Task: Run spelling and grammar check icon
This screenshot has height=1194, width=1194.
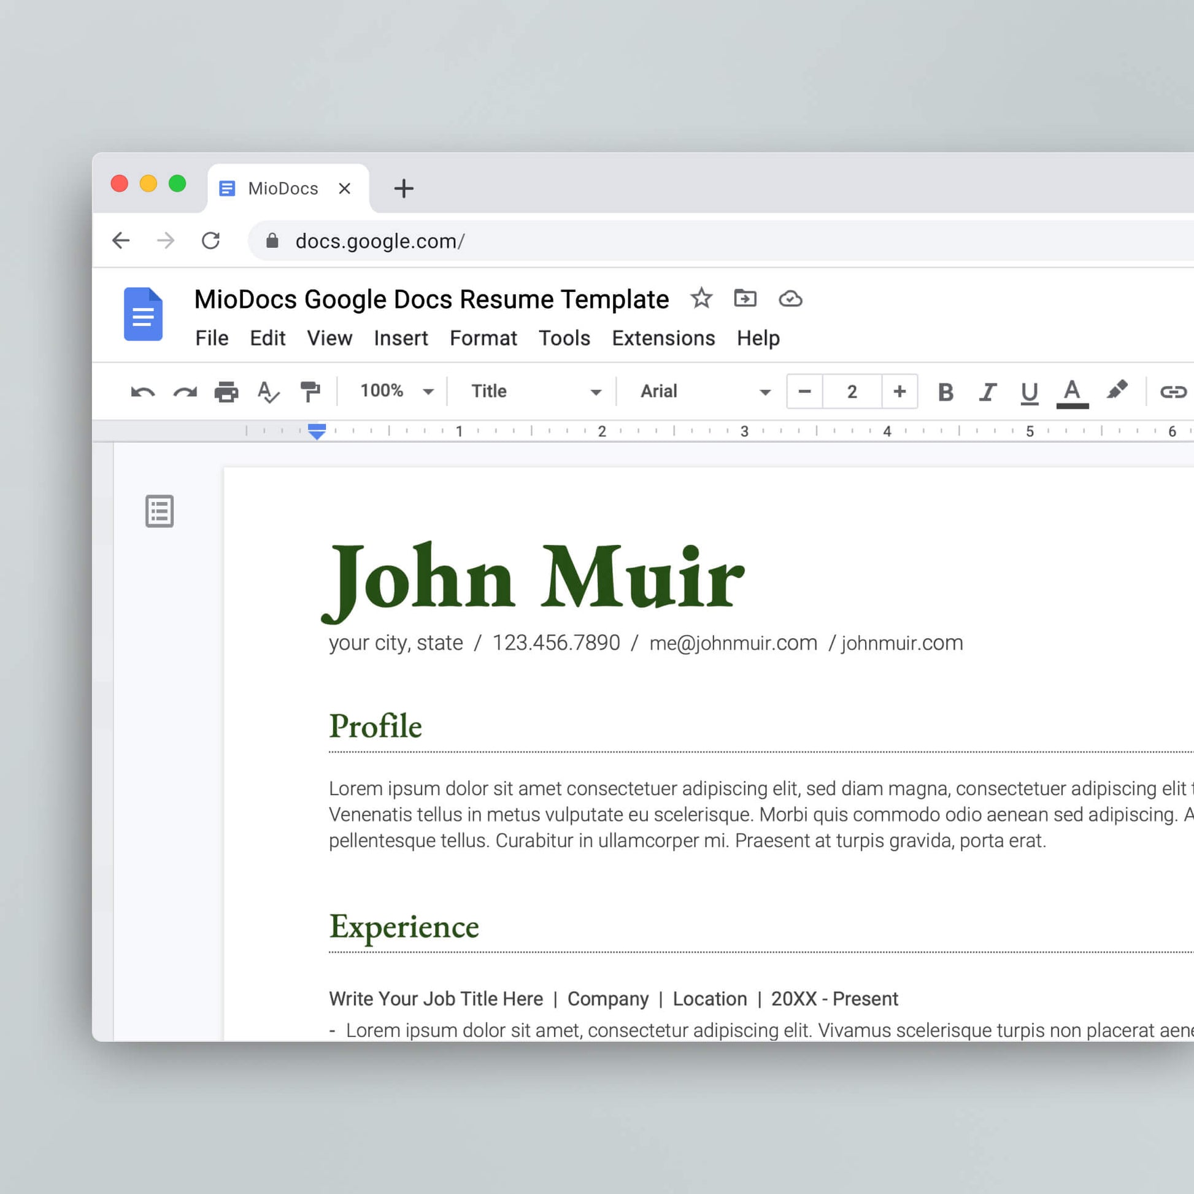Action: click(x=269, y=391)
